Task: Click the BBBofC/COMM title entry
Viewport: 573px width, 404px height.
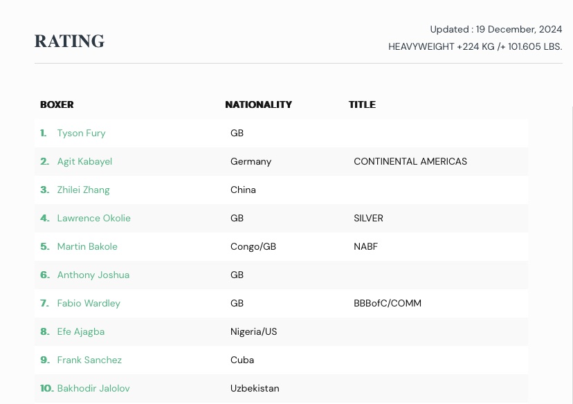Action: coord(387,303)
